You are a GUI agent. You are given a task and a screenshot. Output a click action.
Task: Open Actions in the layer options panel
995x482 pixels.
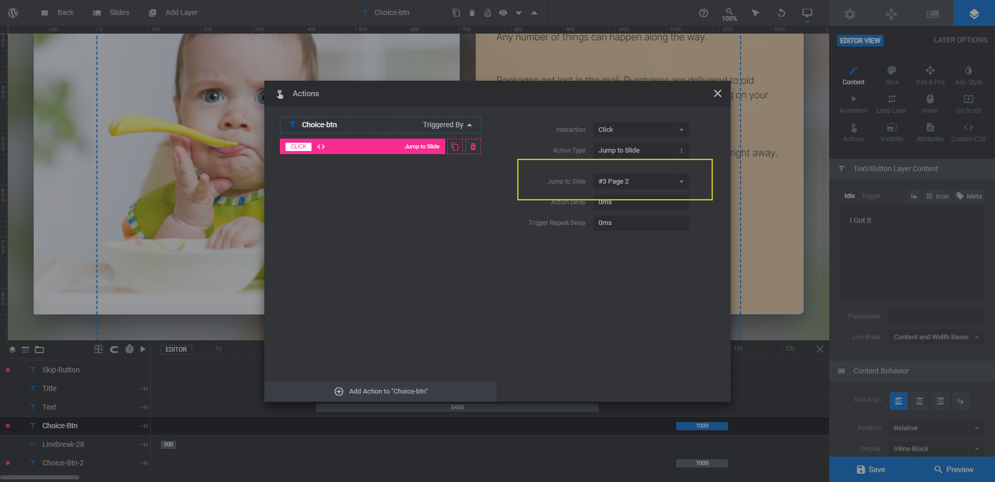[854, 132]
